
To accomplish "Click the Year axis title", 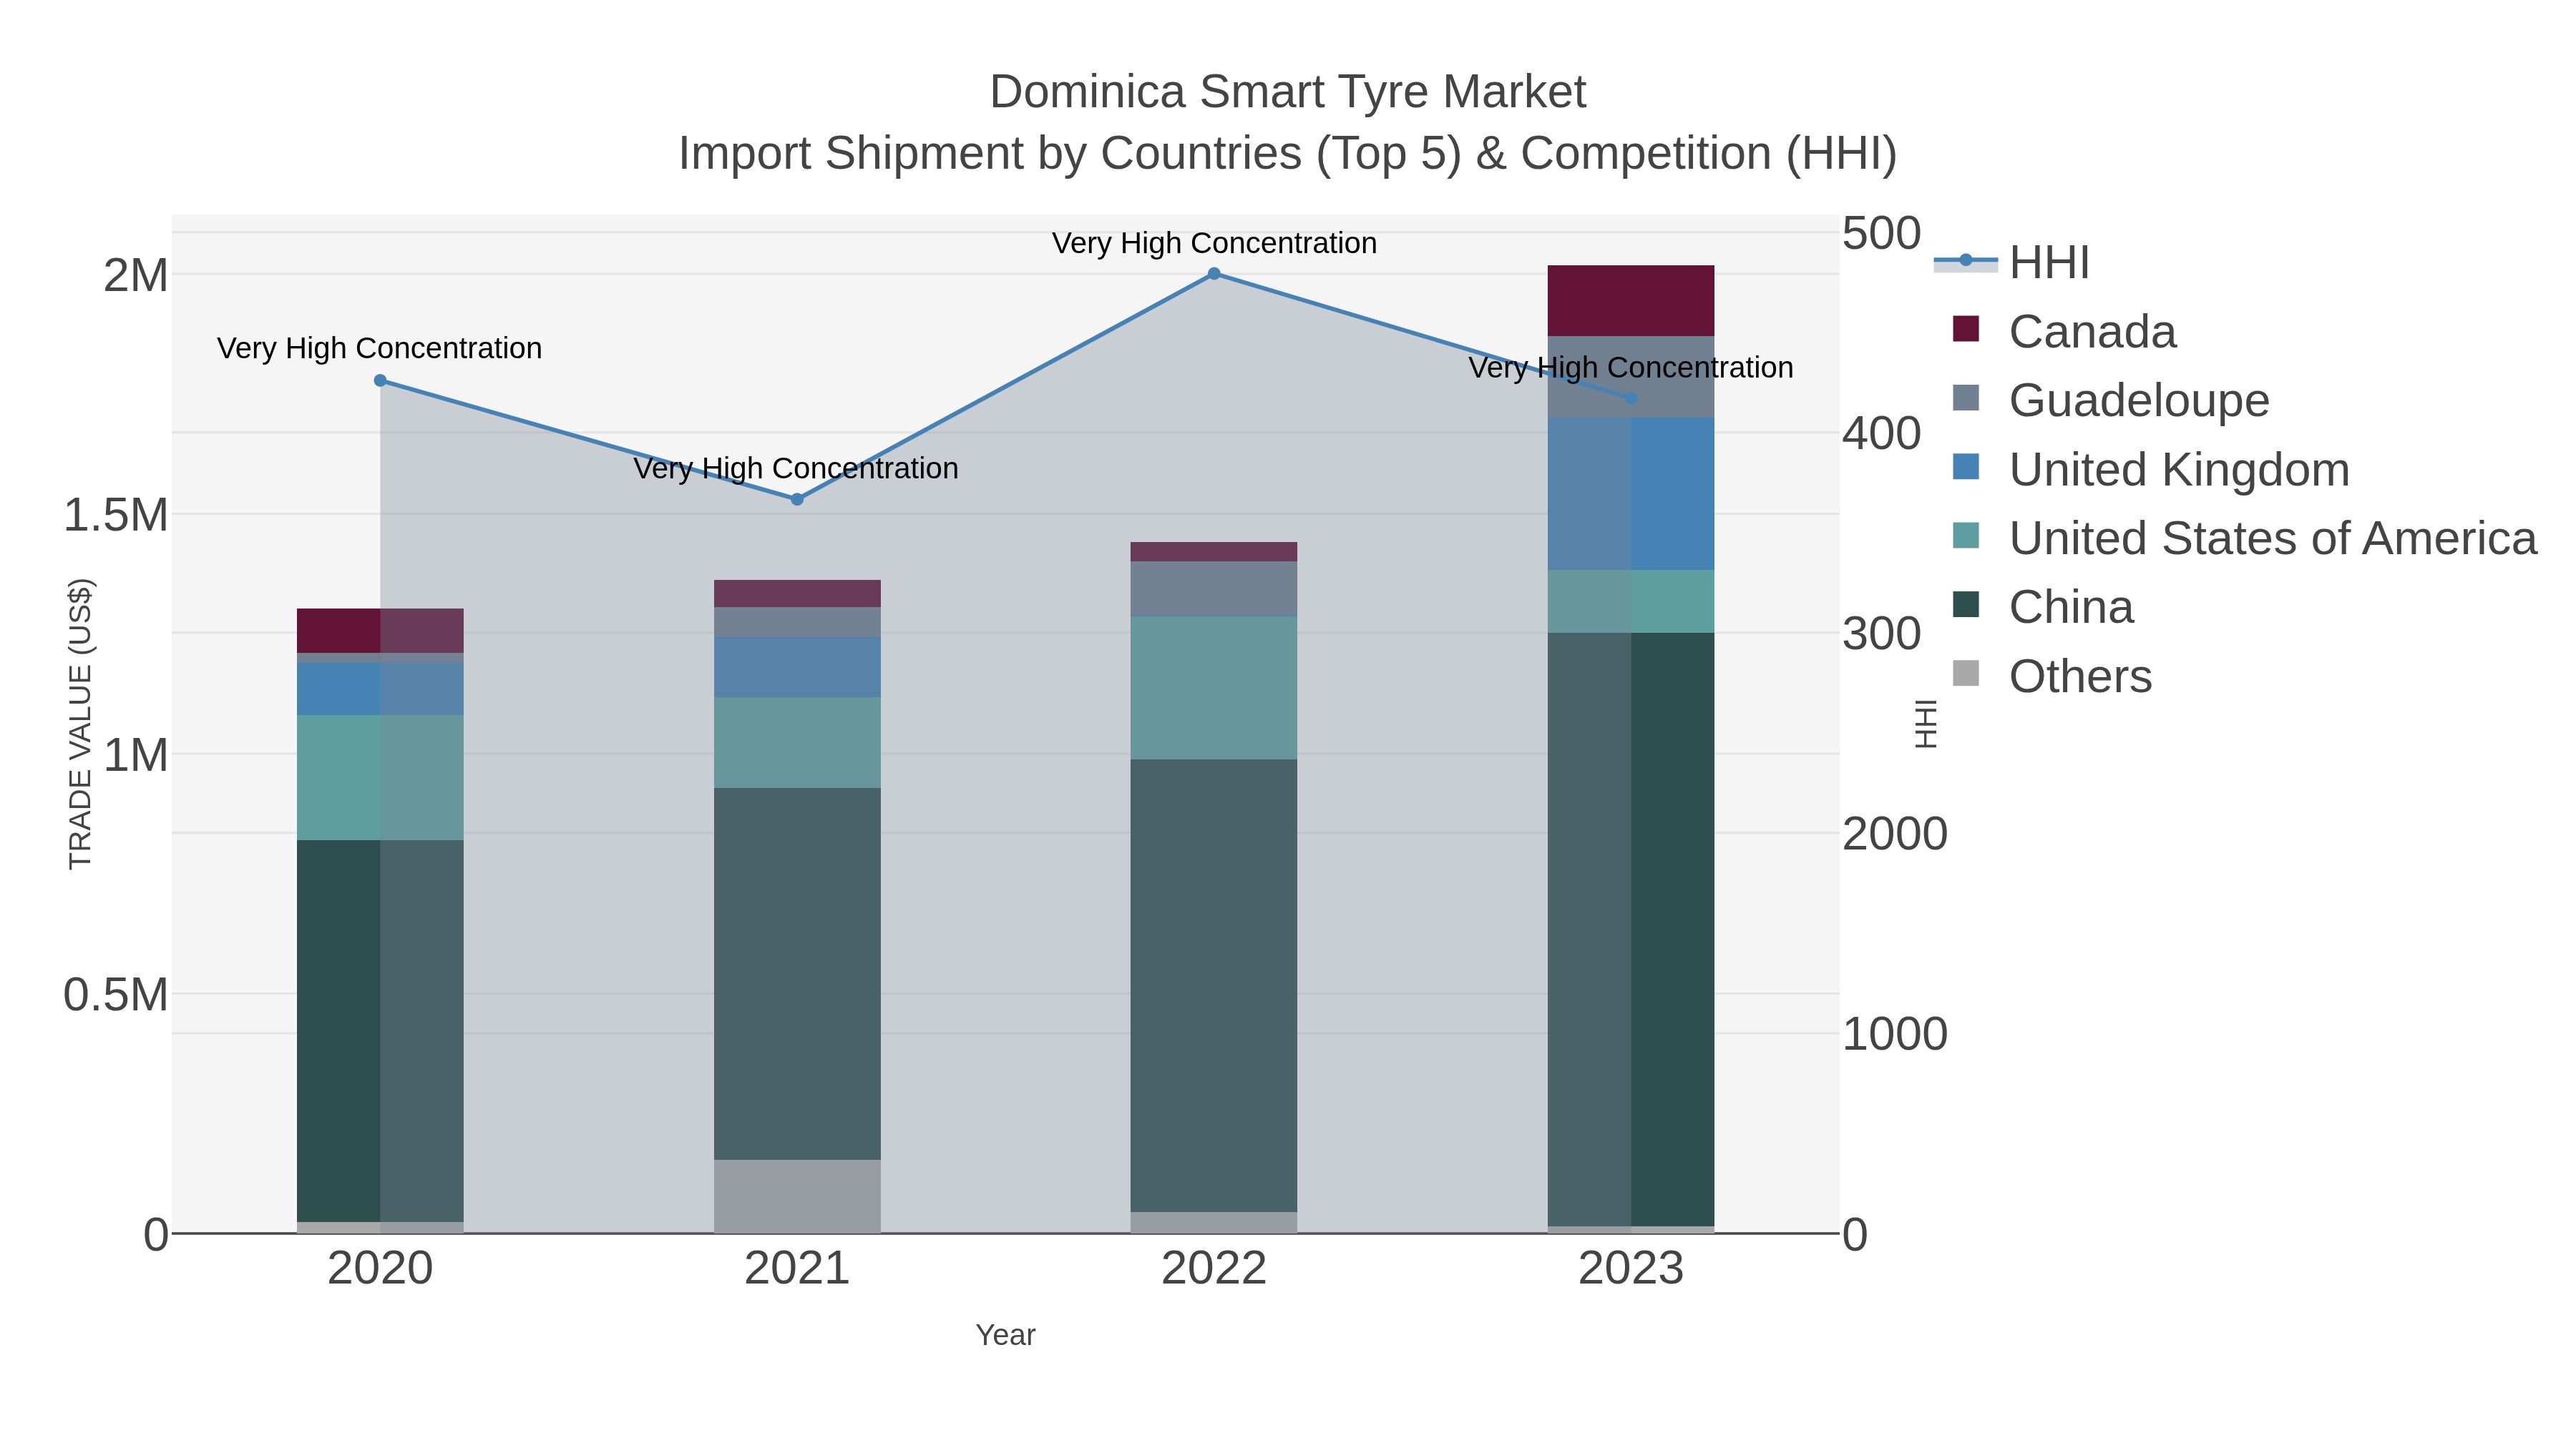I will click(1006, 1335).
